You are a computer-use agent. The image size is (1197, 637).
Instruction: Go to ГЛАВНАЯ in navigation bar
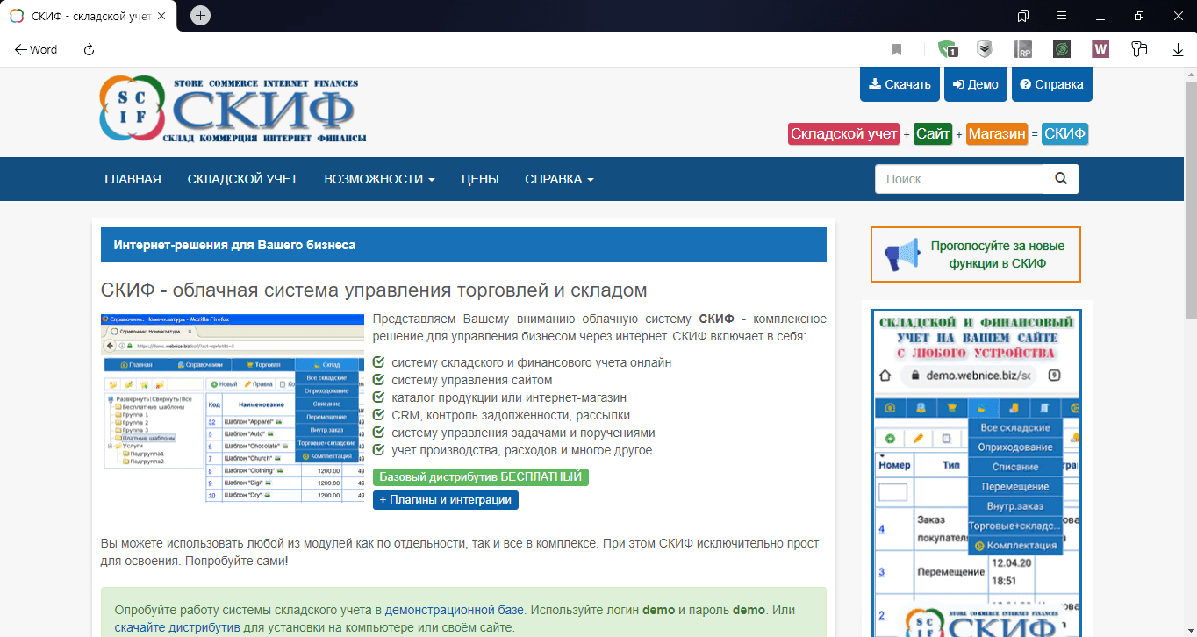tap(133, 179)
